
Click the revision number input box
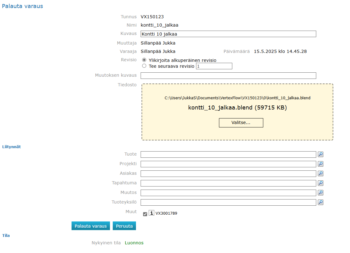(214, 66)
